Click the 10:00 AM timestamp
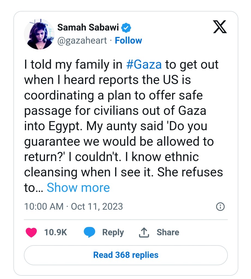This screenshot has height=279, width=251. [x=44, y=206]
